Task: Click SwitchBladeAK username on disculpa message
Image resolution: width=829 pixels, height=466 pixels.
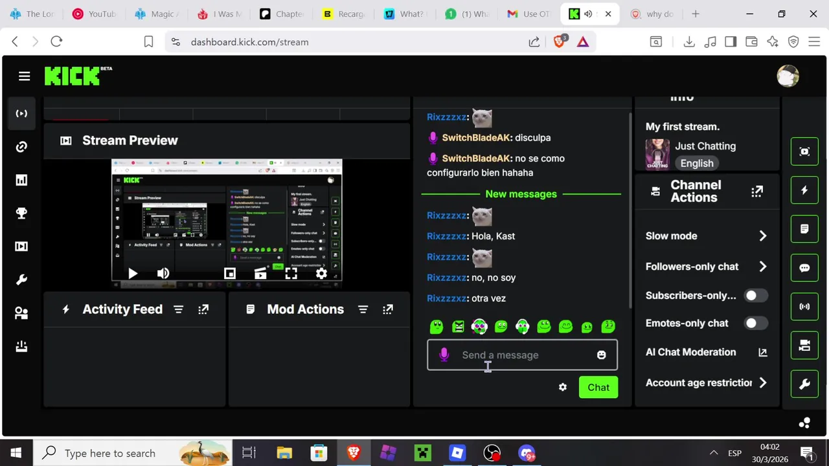Action: point(476,137)
